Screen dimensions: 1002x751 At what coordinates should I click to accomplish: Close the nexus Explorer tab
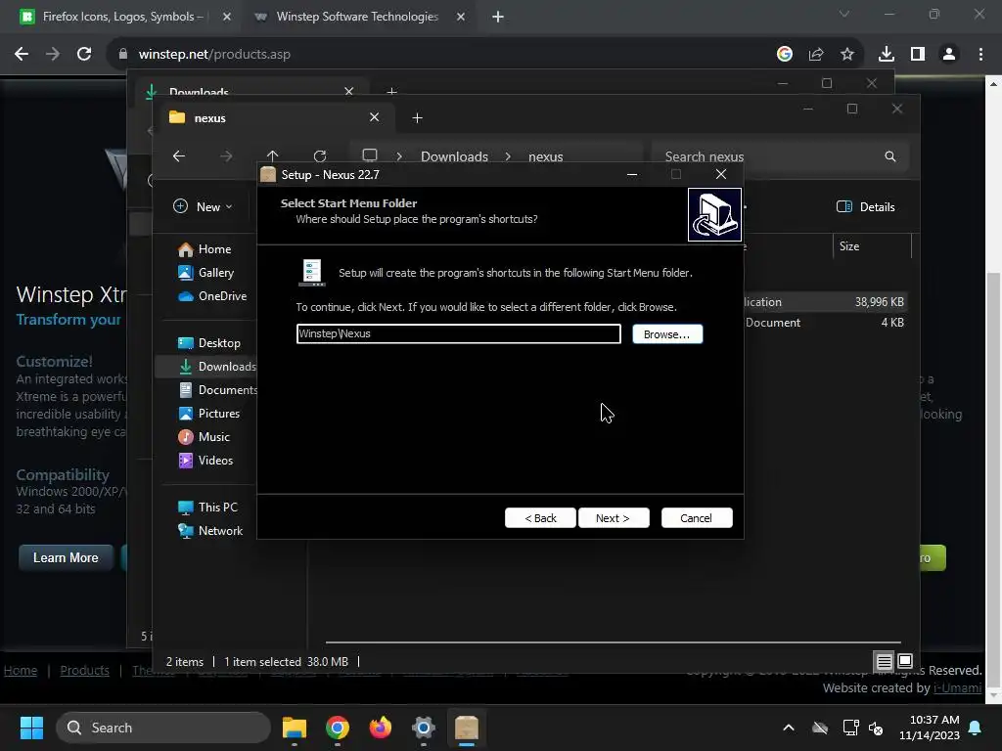point(375,117)
